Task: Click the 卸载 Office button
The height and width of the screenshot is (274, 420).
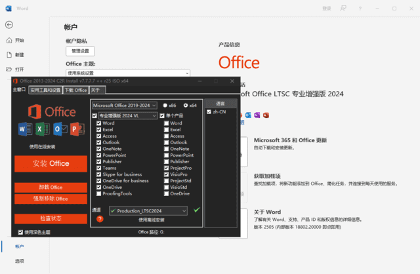Action: [51, 187]
